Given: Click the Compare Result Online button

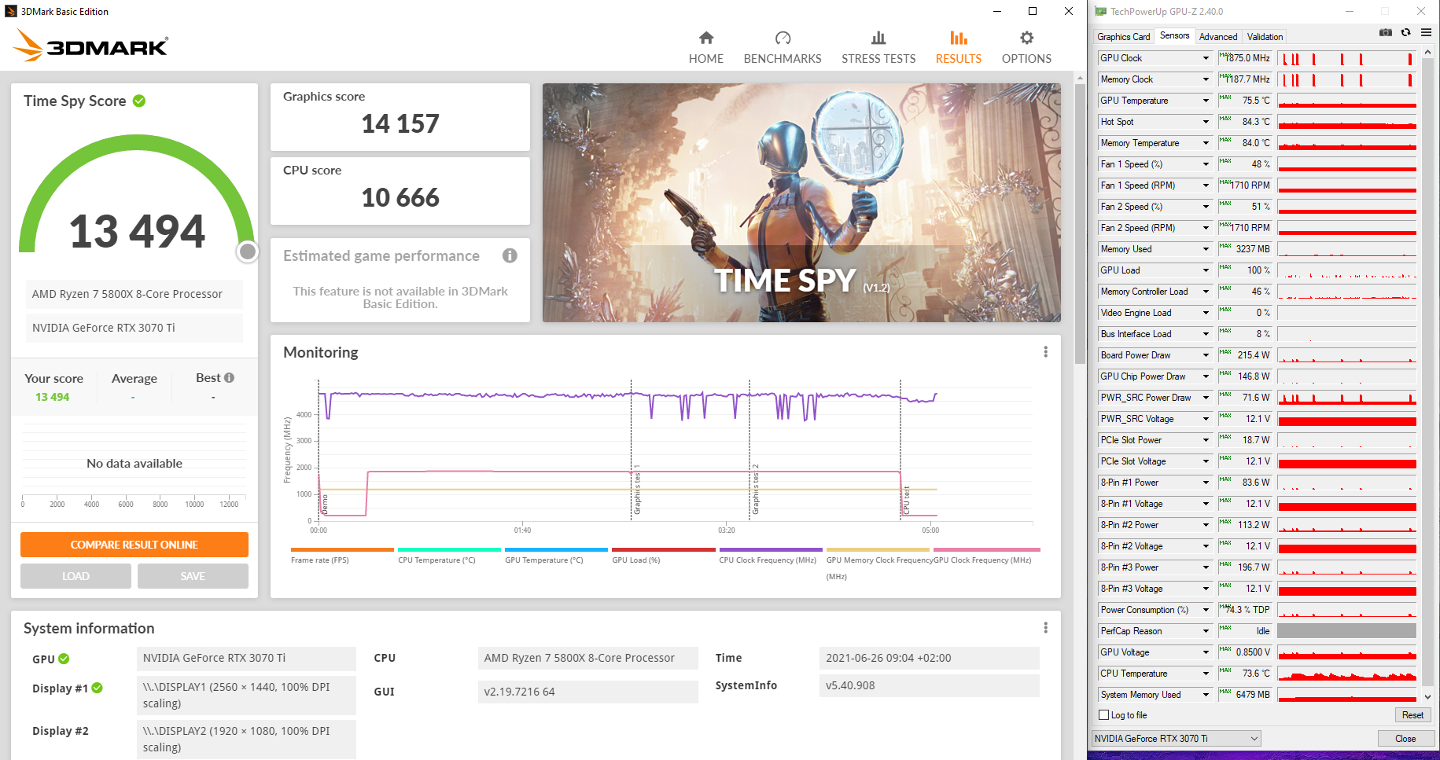Looking at the screenshot, I should tap(134, 545).
